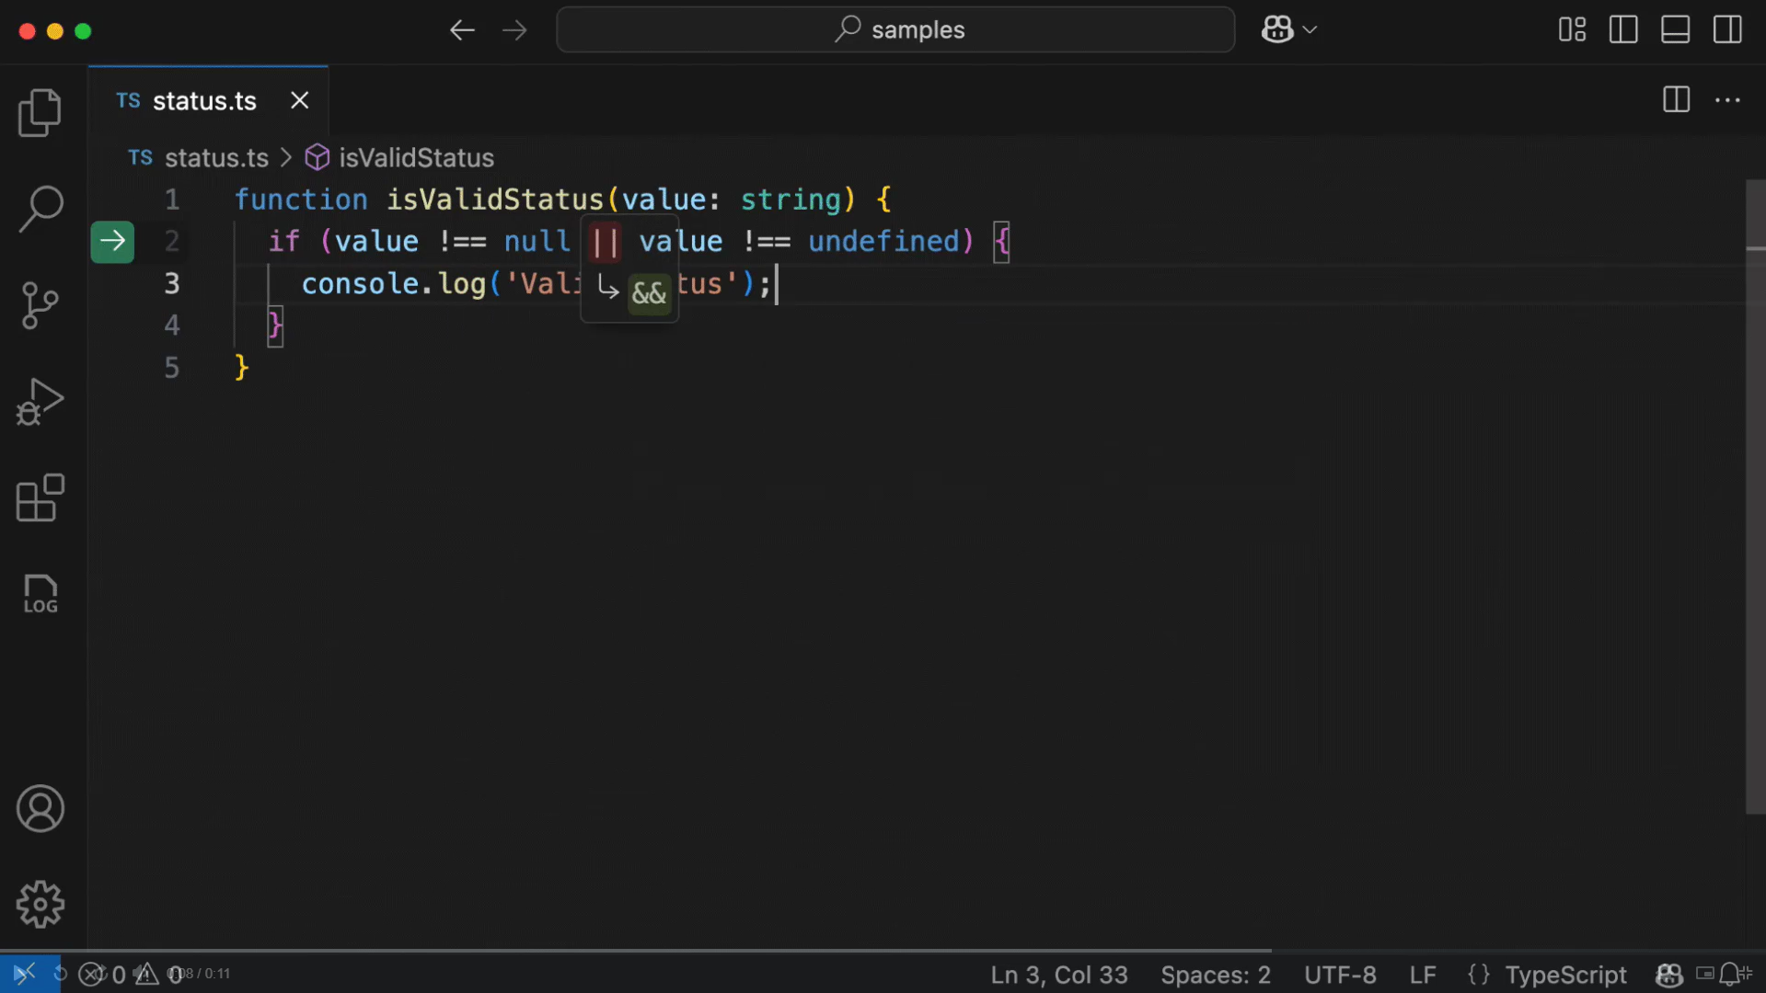Click the highlighted || operator on line 2

pos(605,242)
